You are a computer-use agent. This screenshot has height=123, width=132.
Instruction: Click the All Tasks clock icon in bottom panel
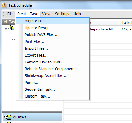click(8, 117)
